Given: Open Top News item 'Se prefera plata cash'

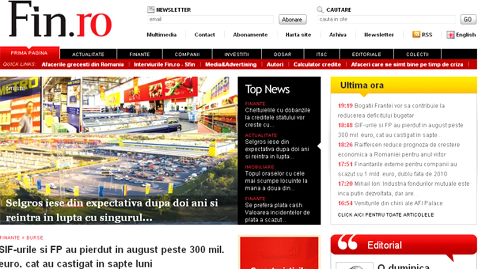Looking at the screenshot, I should click(x=277, y=213).
